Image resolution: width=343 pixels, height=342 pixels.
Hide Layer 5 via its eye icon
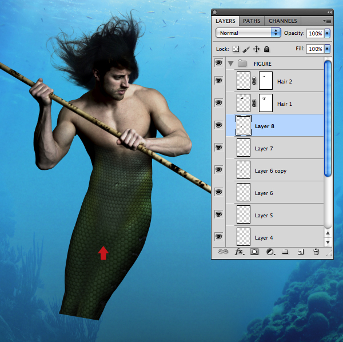pos(218,214)
